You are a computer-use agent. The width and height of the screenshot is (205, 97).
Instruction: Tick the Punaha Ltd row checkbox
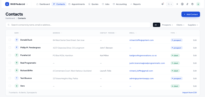coord(10,55)
